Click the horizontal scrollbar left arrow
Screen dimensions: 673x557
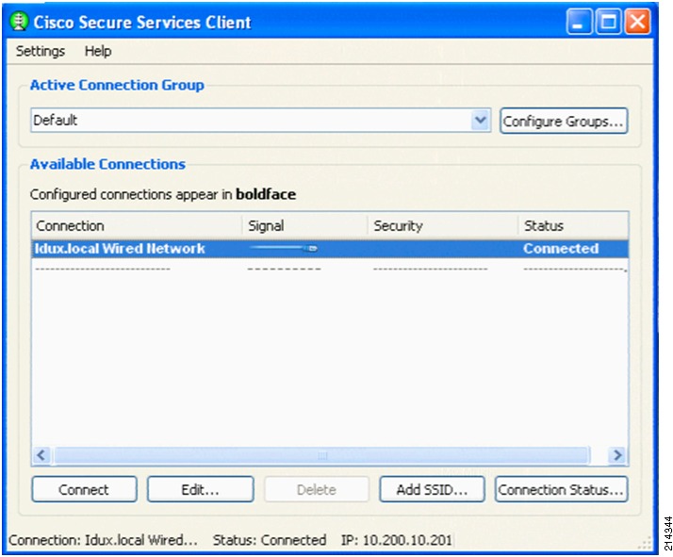point(41,455)
